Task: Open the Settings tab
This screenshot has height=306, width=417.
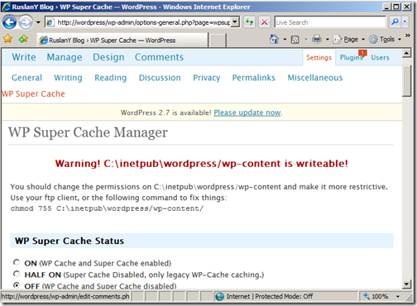Action: pyautogui.click(x=319, y=57)
